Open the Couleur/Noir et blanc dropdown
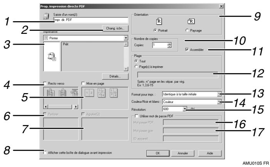The width and height of the screenshot is (270, 167). 220,102
